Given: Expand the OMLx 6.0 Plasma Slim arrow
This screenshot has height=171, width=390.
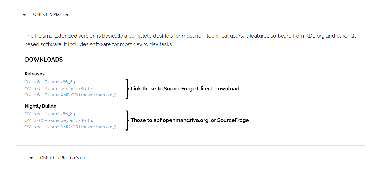Looking at the screenshot, I should coord(31,158).
